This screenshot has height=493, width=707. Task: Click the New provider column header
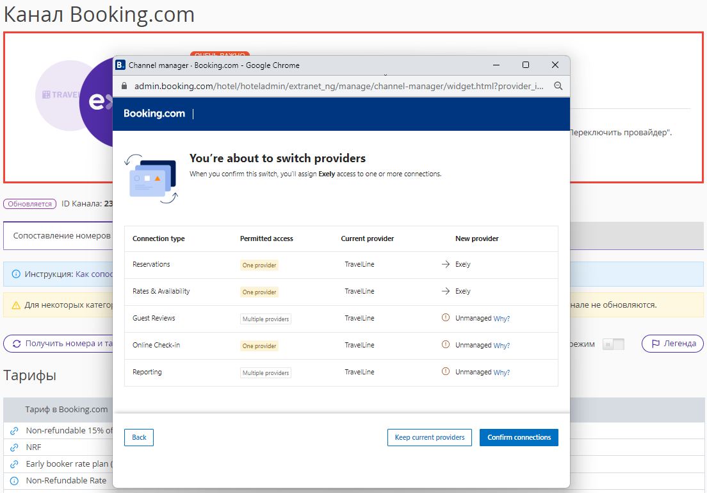[x=477, y=238]
